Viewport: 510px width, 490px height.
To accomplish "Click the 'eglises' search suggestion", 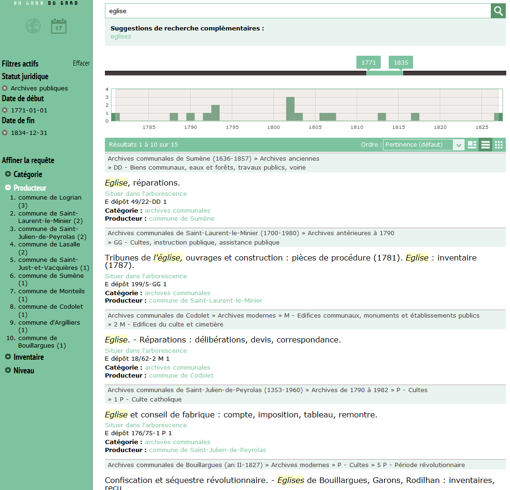I will (121, 37).
